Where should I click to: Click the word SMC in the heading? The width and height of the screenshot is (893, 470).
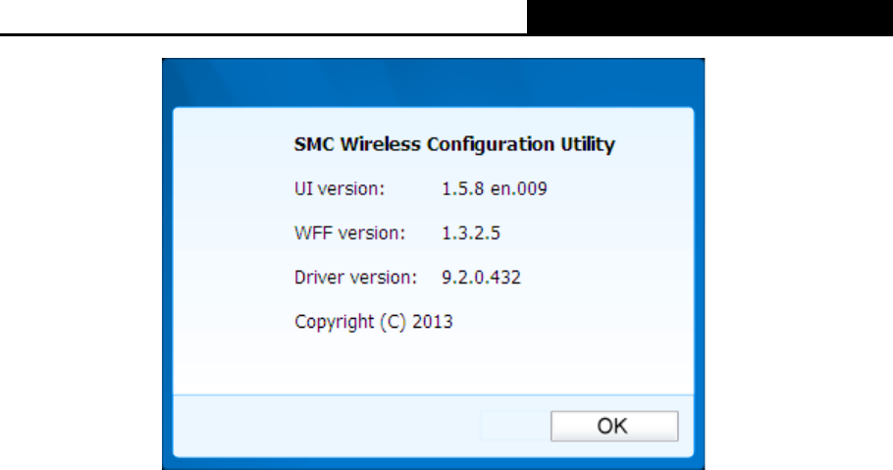(313, 144)
